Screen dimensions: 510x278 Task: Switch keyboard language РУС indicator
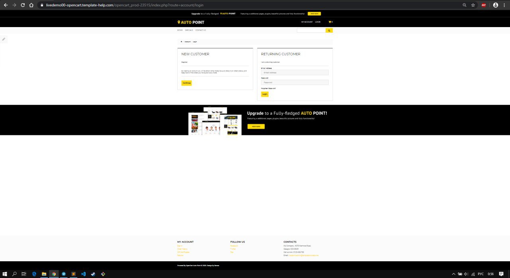point(481,274)
